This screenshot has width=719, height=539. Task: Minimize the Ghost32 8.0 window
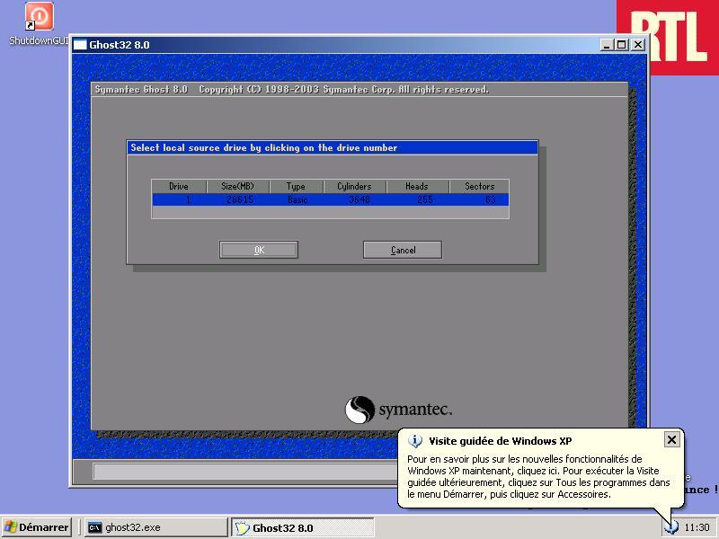pos(607,45)
